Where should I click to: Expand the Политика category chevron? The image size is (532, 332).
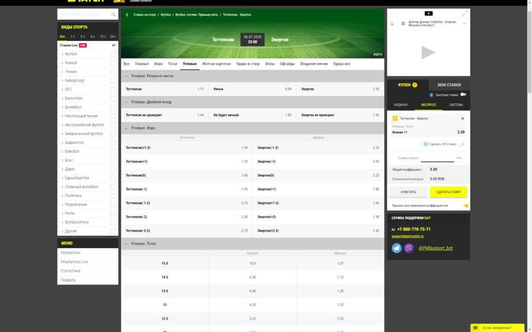tap(62, 195)
